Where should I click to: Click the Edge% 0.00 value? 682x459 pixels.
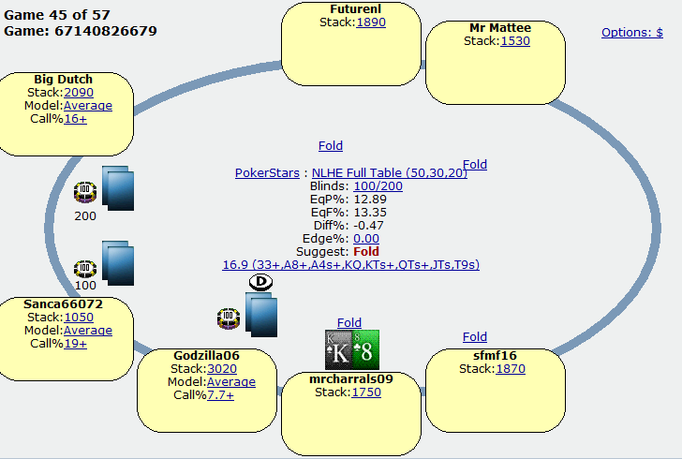(x=366, y=239)
